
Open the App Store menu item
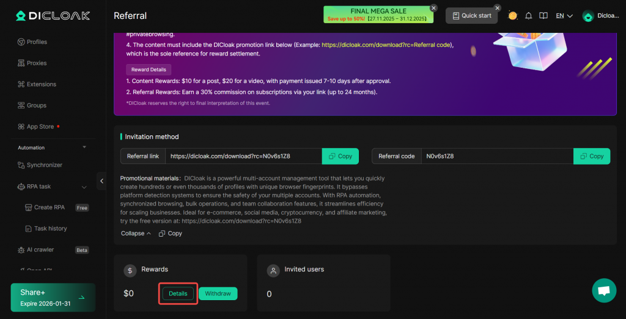point(40,126)
